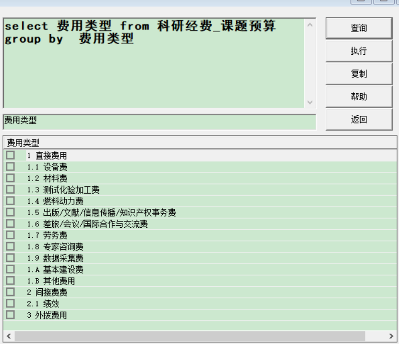The width and height of the screenshot is (399, 344).
Task: Click the SQL editor scroll down arrow
Action: coord(310,102)
